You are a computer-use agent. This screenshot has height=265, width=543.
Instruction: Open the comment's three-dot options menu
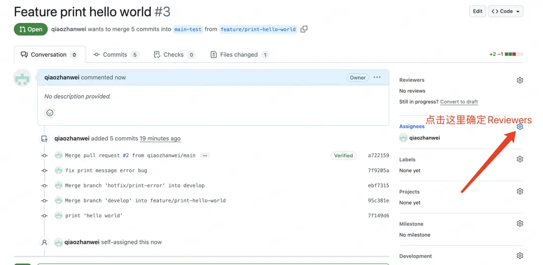pyautogui.click(x=377, y=77)
